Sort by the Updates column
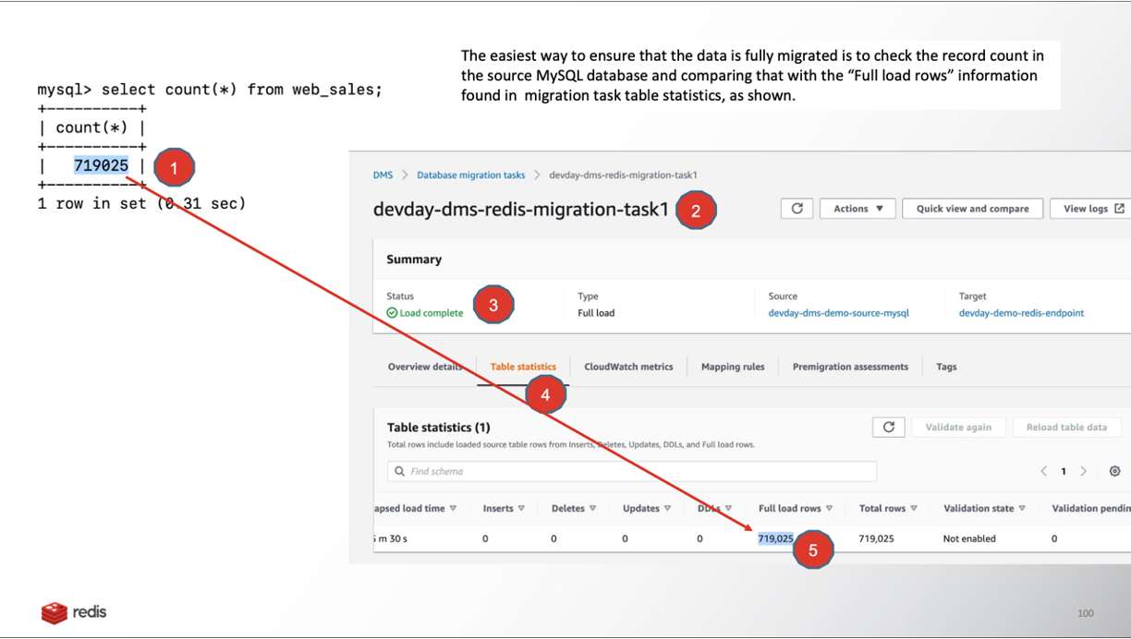 [646, 508]
